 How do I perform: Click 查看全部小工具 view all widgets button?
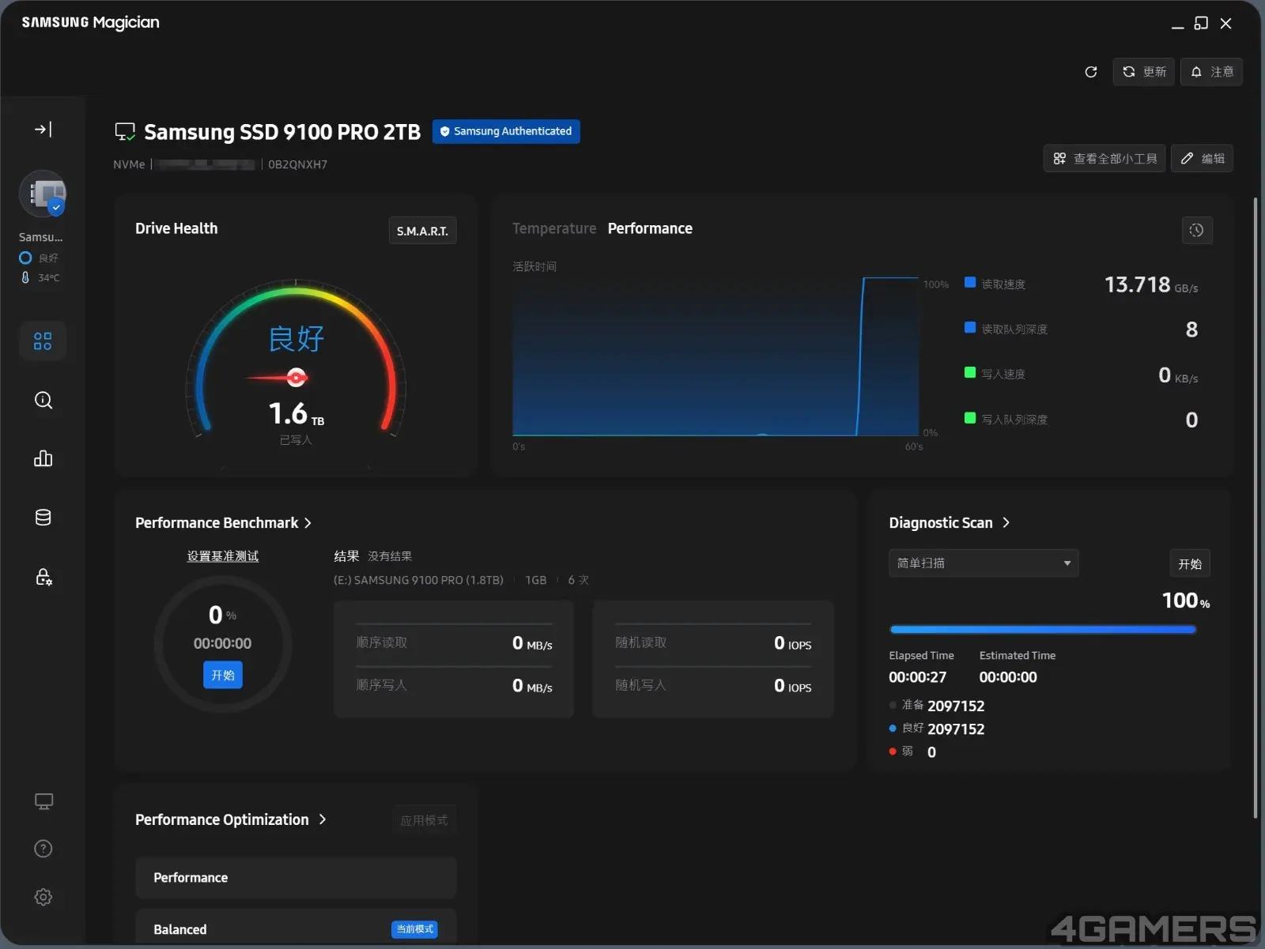click(x=1105, y=159)
